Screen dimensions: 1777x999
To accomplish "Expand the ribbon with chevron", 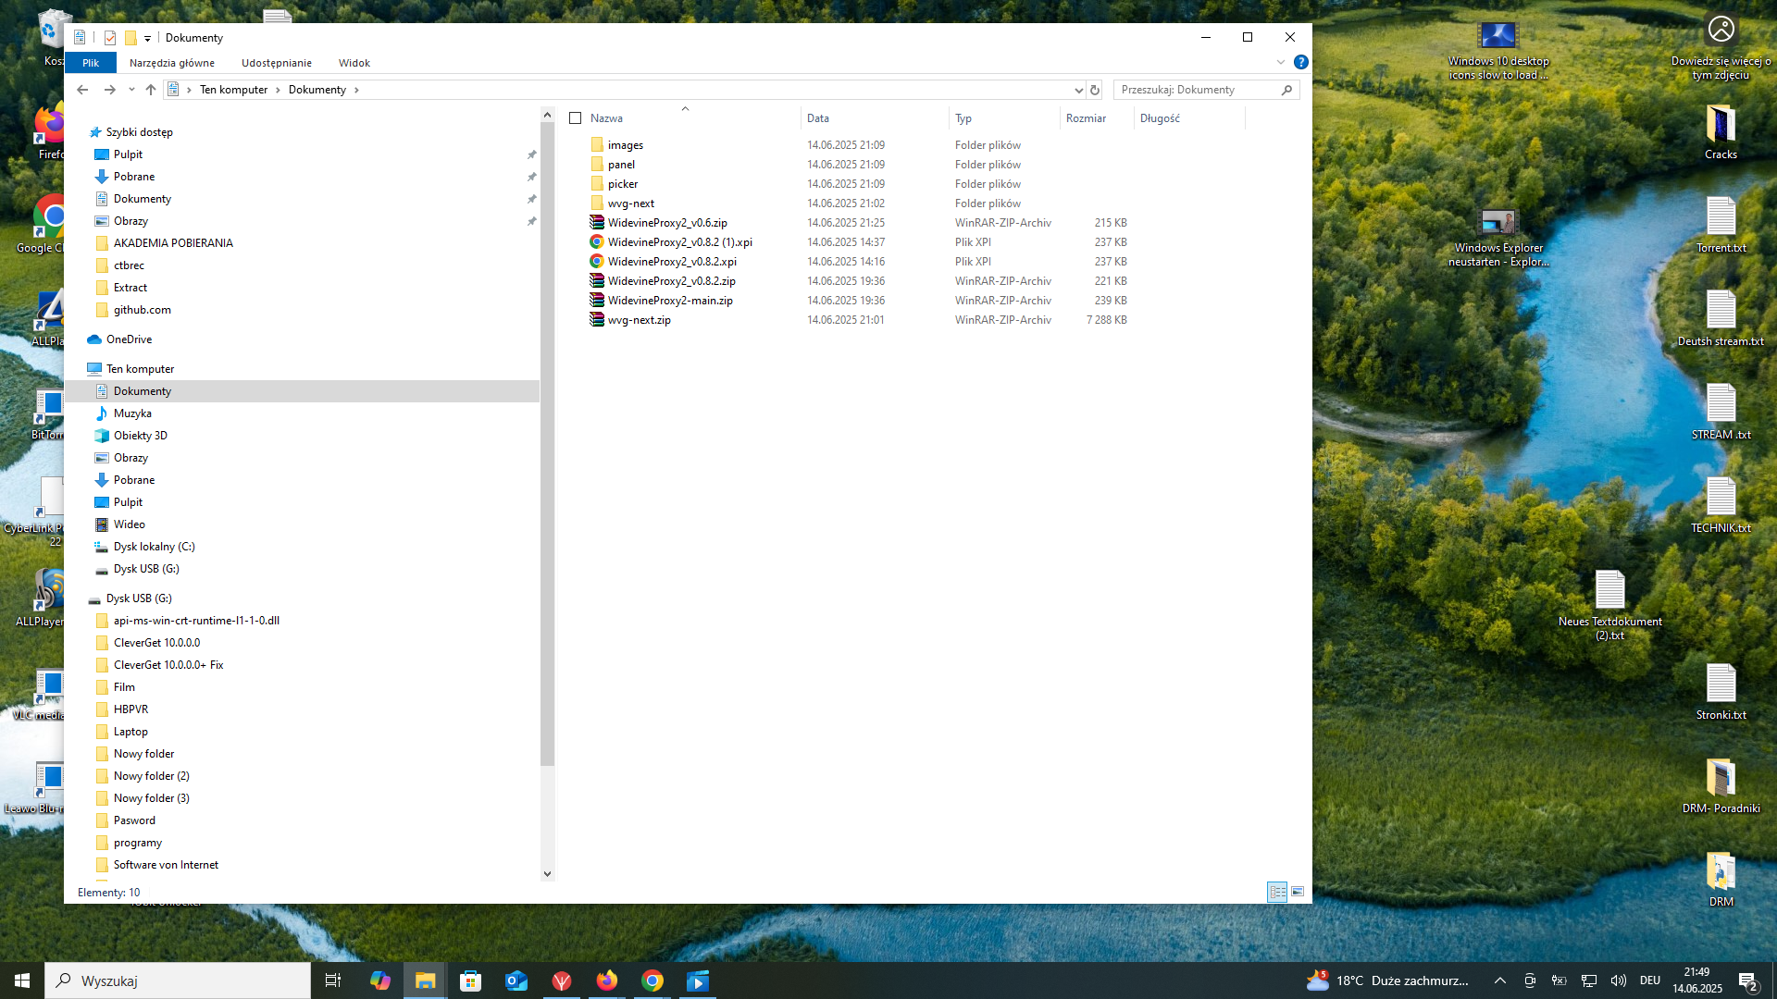I will click(1281, 62).
